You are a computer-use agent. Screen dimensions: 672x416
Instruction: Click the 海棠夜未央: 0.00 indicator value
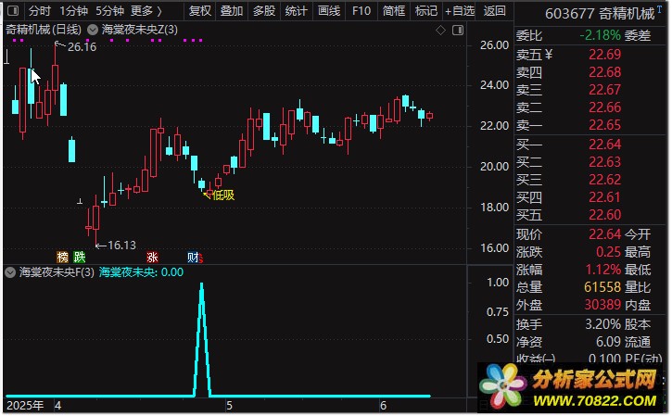141,272
